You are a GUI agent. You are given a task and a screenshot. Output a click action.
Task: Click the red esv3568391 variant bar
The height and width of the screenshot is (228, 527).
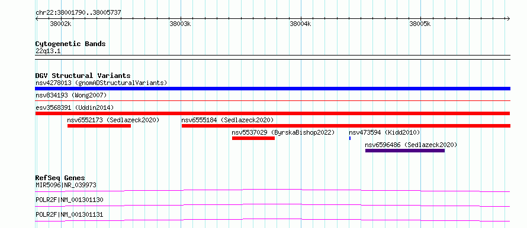(273, 113)
